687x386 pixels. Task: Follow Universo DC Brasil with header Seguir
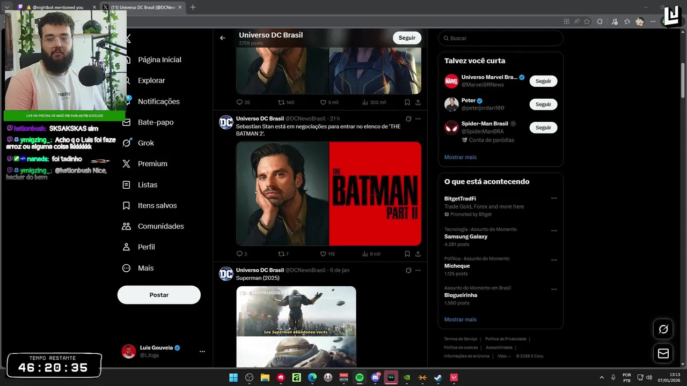coord(407,38)
